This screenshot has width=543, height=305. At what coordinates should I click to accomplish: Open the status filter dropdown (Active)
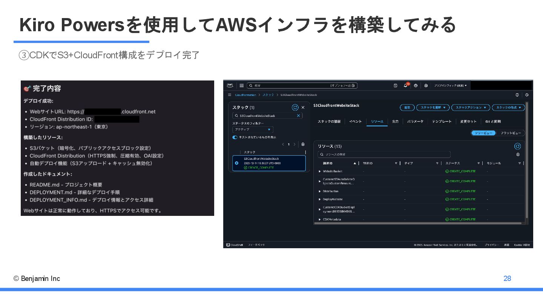click(253, 129)
